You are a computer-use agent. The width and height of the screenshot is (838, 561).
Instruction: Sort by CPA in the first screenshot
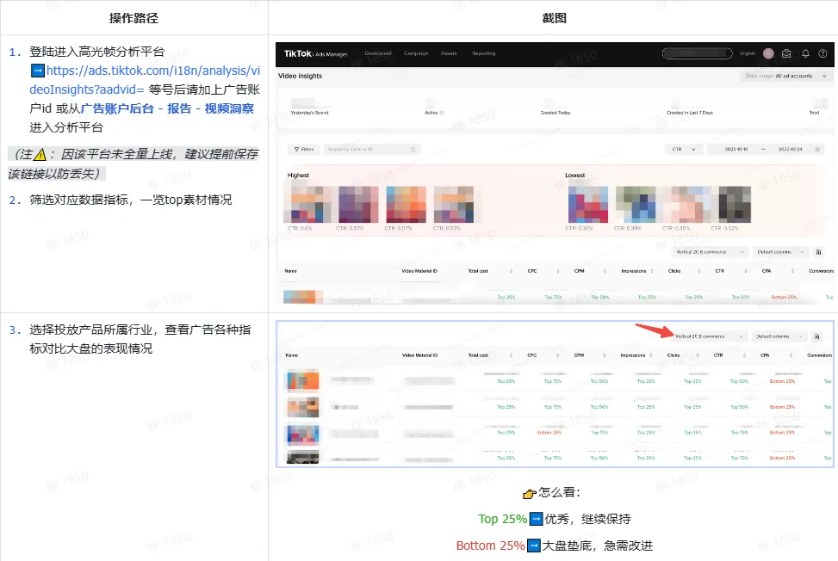[x=792, y=271]
